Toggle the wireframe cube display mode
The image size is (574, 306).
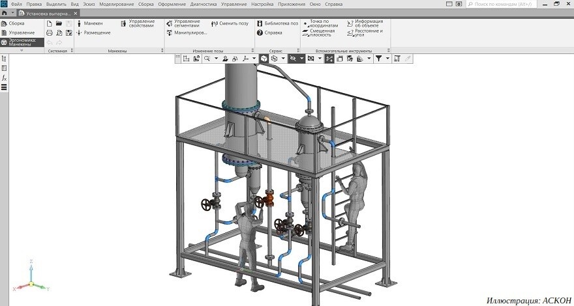274,59
